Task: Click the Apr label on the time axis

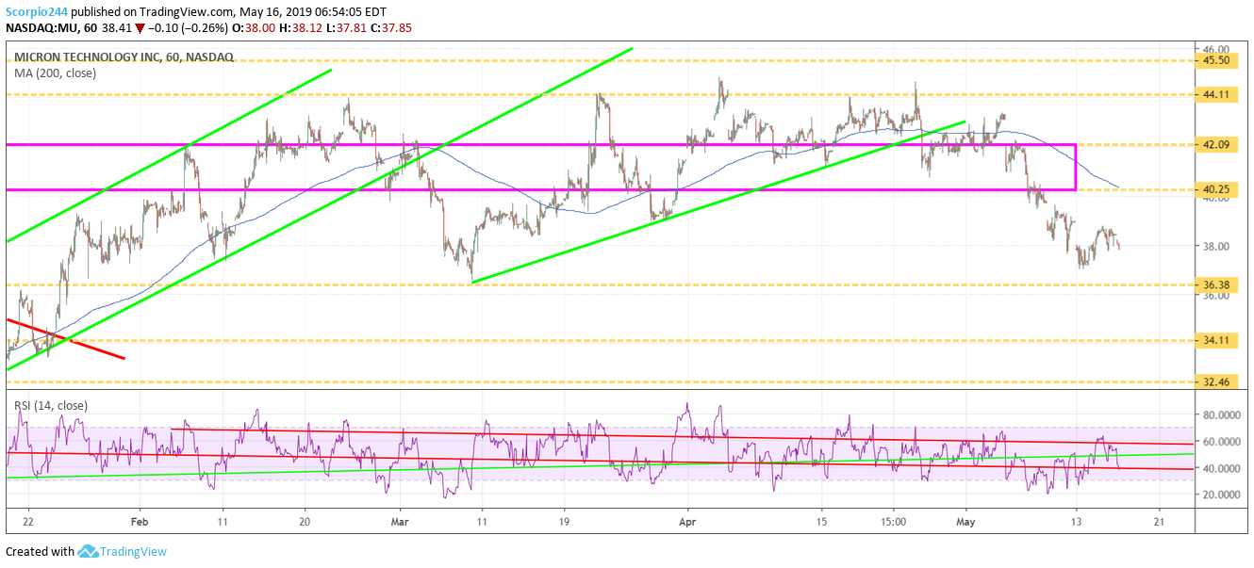Action: coord(688,521)
